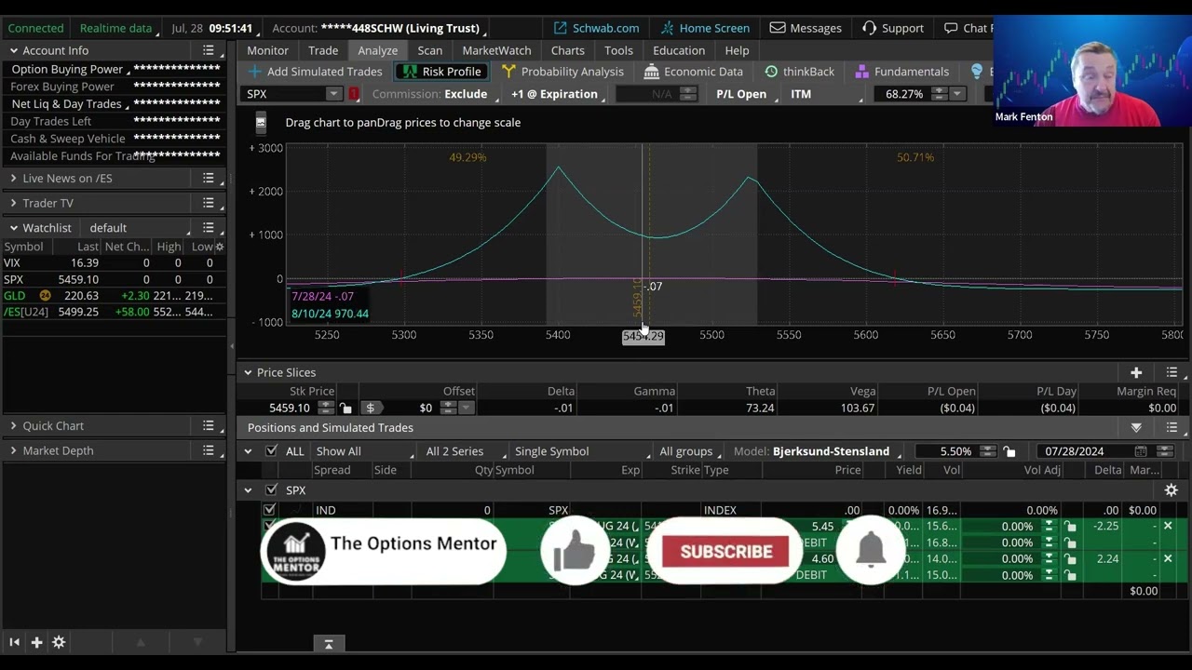
Task: Adjust the Stk Price 5459.10 stepper
Action: point(325,408)
